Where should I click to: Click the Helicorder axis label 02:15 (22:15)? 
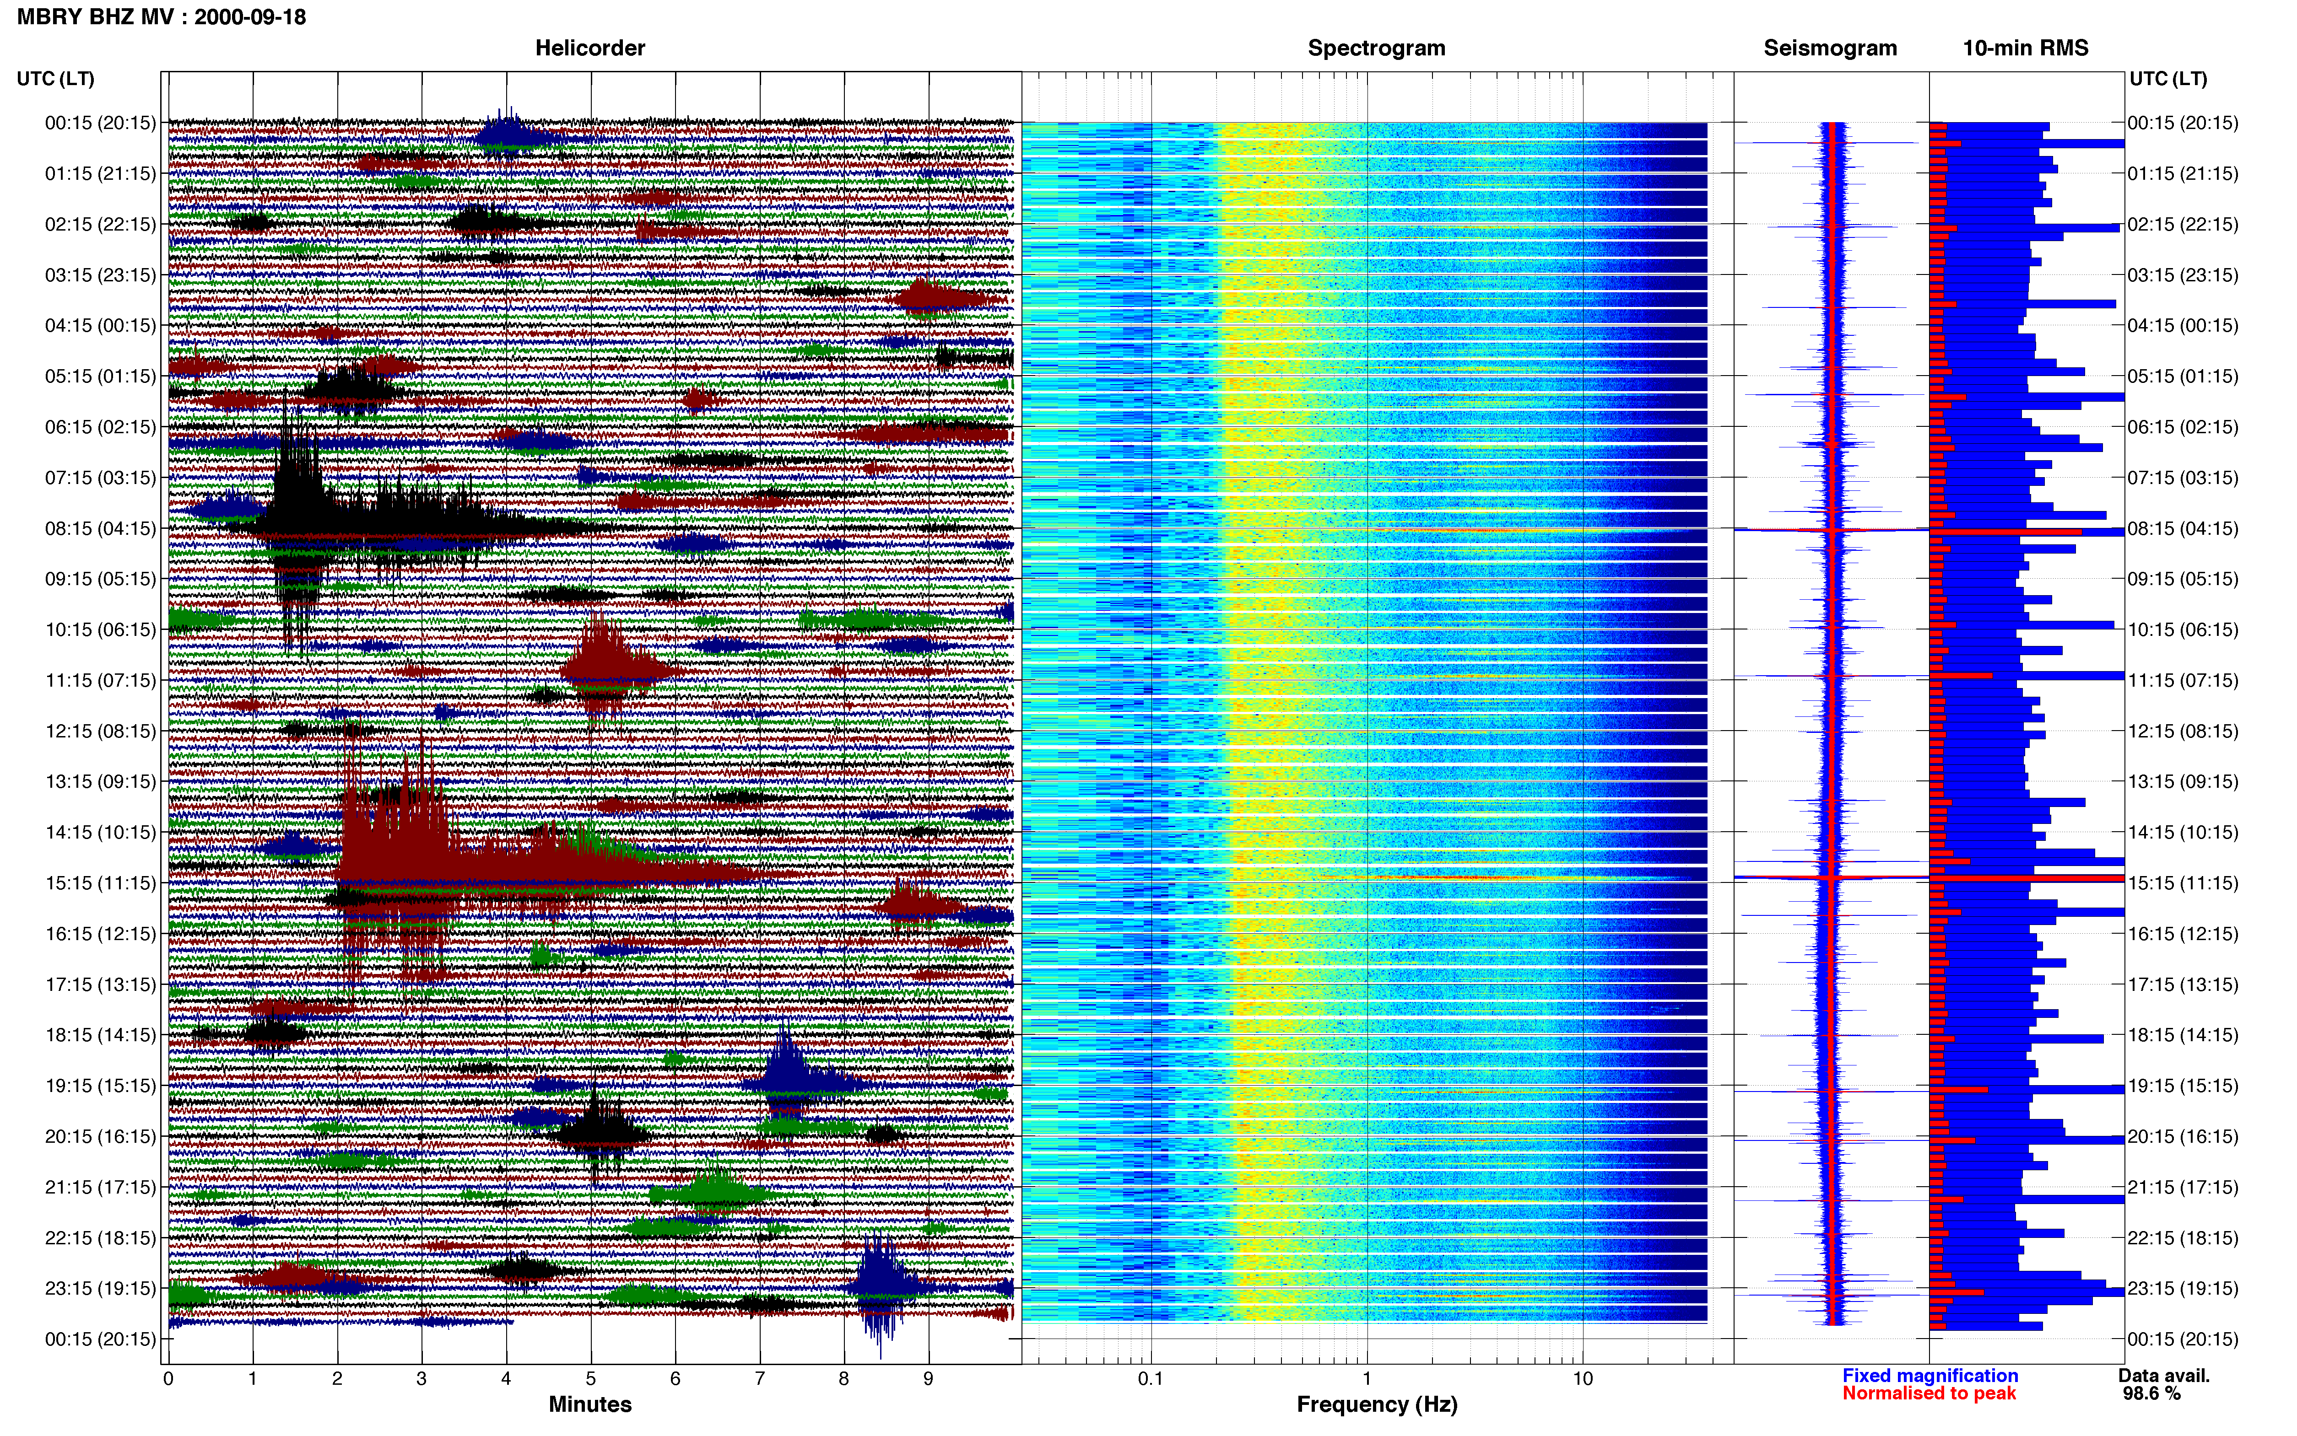[x=101, y=224]
